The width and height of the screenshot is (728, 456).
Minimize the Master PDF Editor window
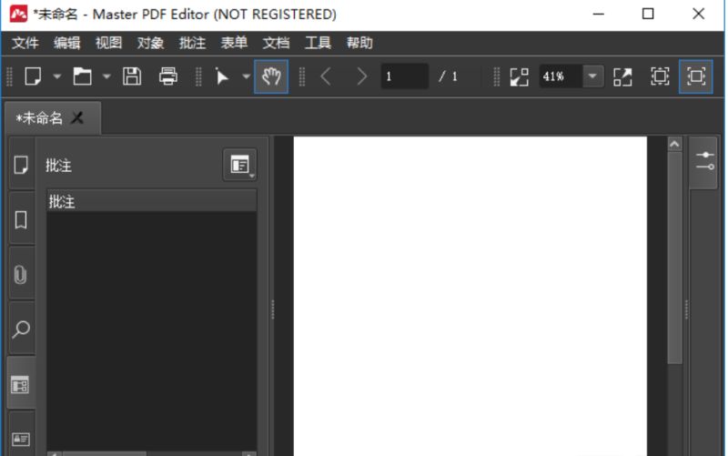pyautogui.click(x=599, y=14)
